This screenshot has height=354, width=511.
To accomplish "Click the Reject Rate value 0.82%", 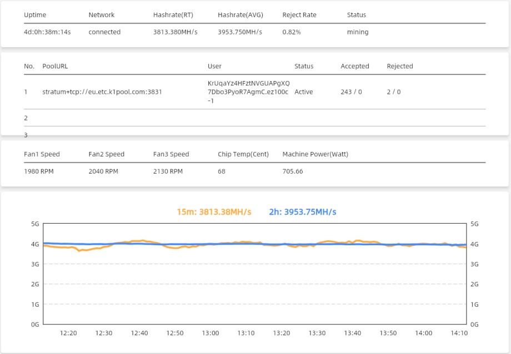I will [291, 32].
